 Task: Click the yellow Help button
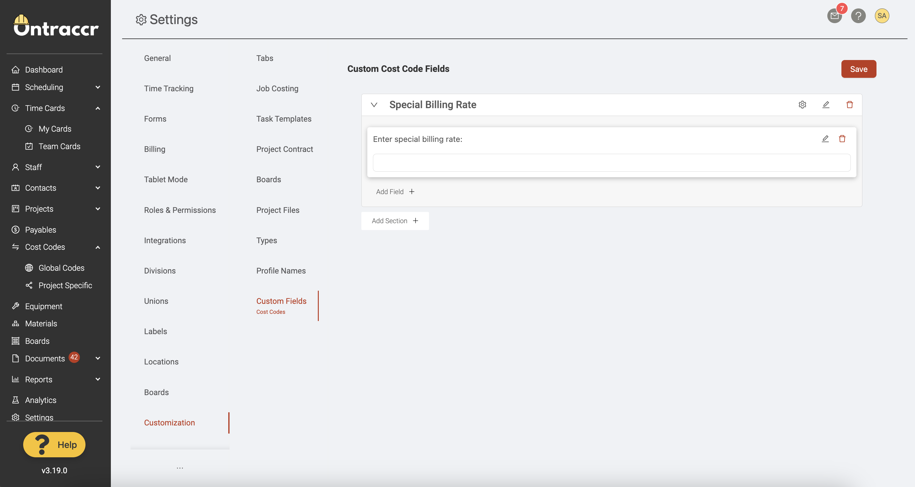coord(54,444)
